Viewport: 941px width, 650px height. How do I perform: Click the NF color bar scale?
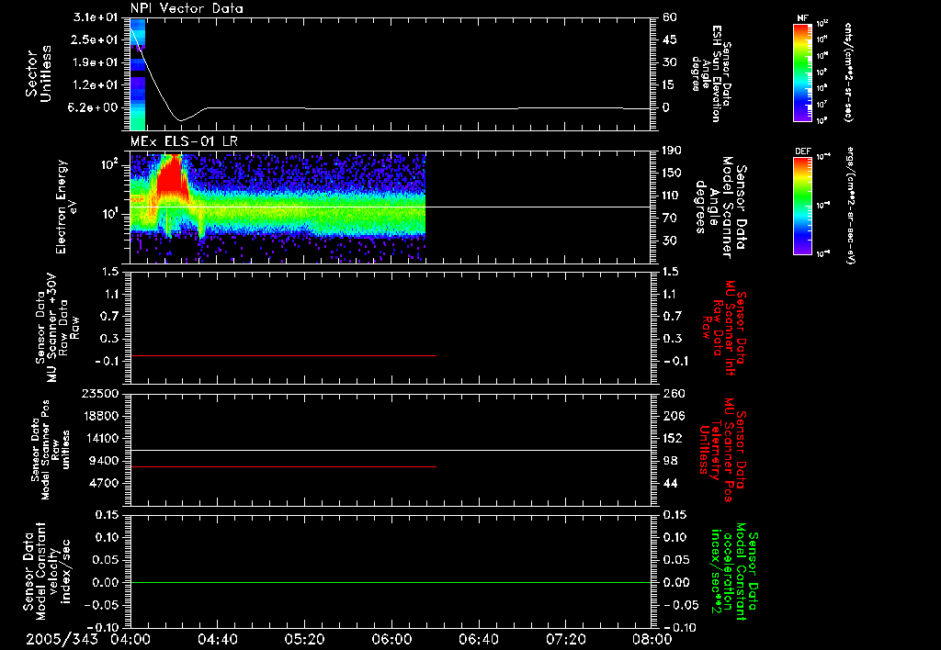tap(802, 72)
